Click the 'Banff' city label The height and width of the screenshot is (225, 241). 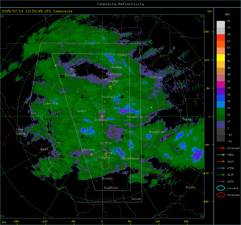click(44, 149)
